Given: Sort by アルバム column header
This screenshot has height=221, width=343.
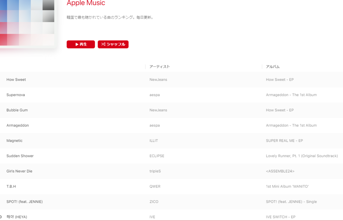Looking at the screenshot, I should pos(273,67).
